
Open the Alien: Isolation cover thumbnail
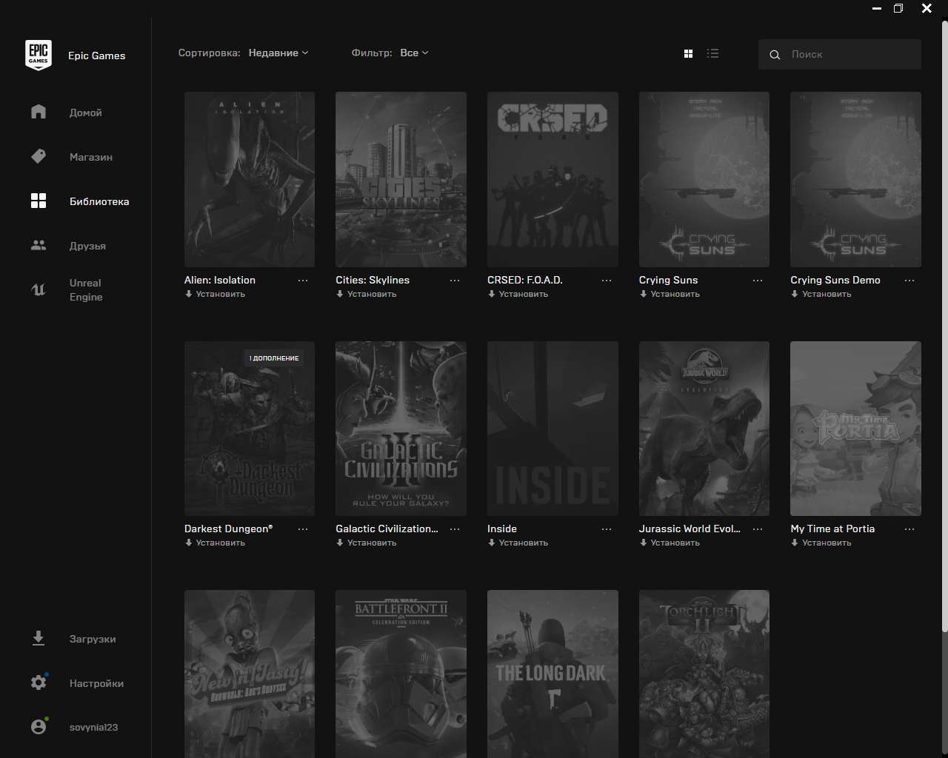(x=250, y=179)
